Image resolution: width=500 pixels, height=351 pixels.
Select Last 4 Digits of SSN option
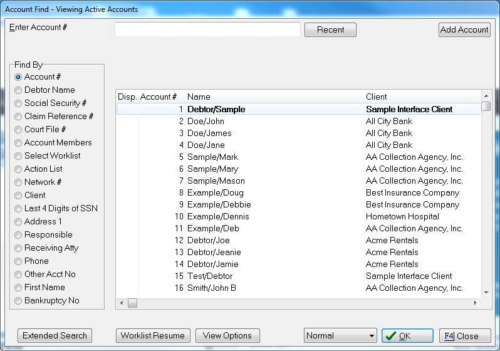point(18,209)
